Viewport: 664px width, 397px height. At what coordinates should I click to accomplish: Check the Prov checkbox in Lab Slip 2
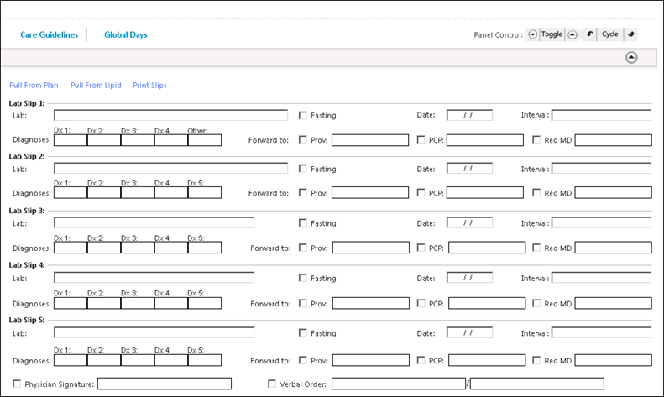[303, 194]
